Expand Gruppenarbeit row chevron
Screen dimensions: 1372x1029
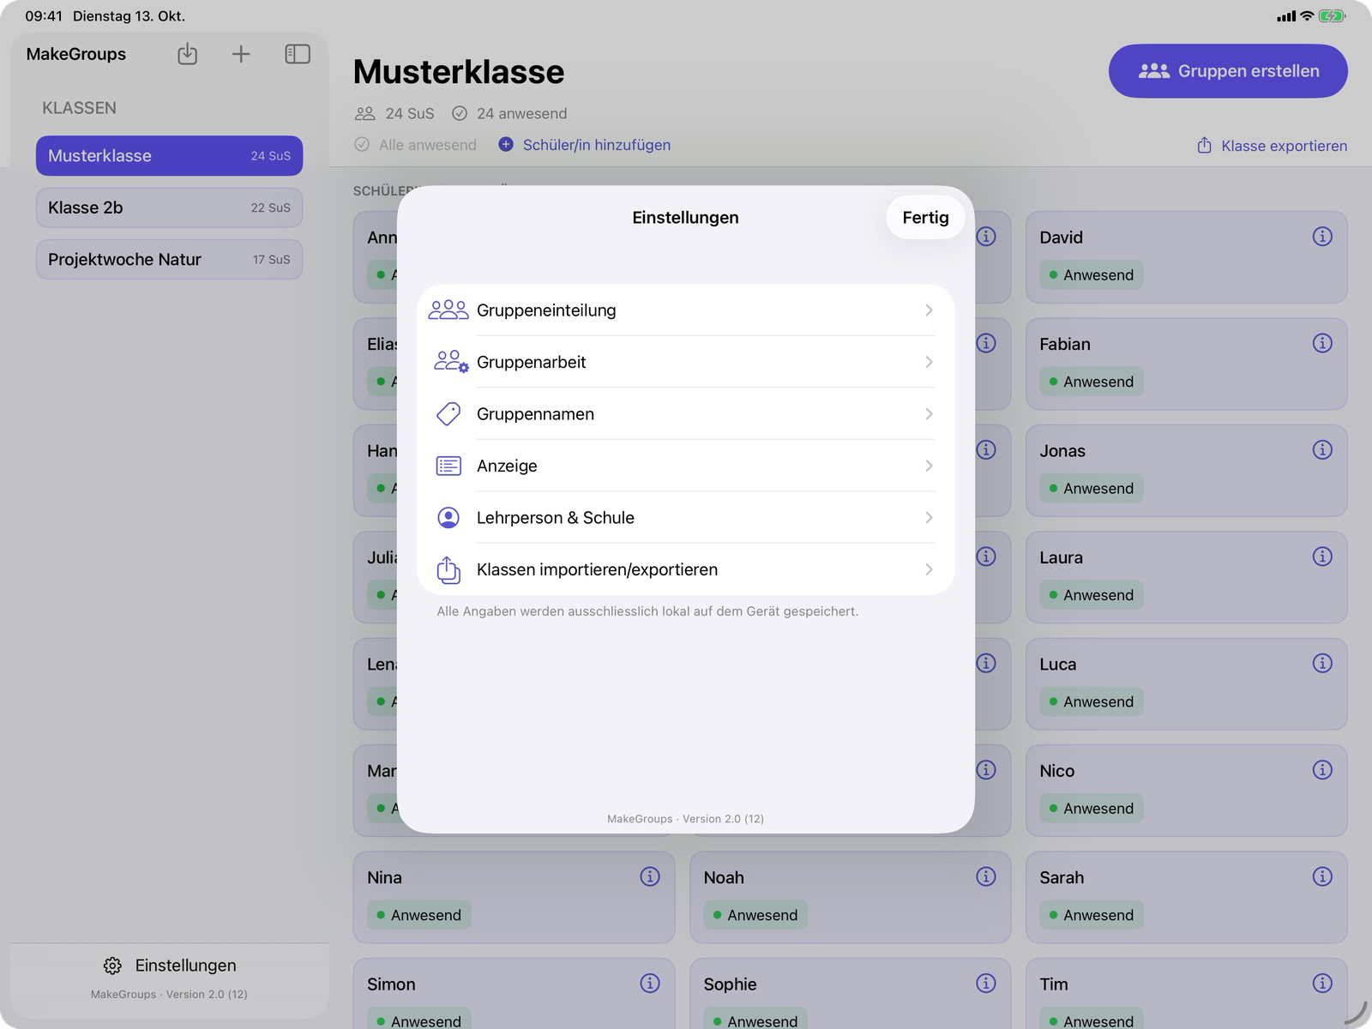(929, 362)
